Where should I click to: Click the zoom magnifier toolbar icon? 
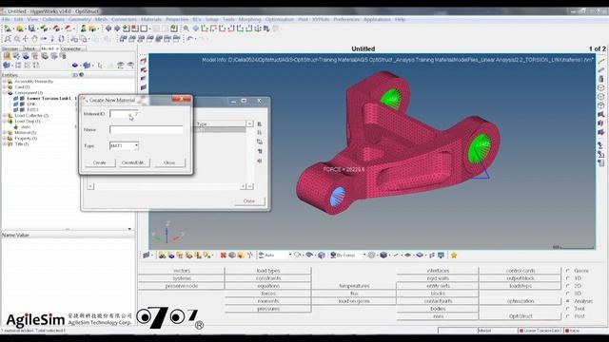point(187,28)
